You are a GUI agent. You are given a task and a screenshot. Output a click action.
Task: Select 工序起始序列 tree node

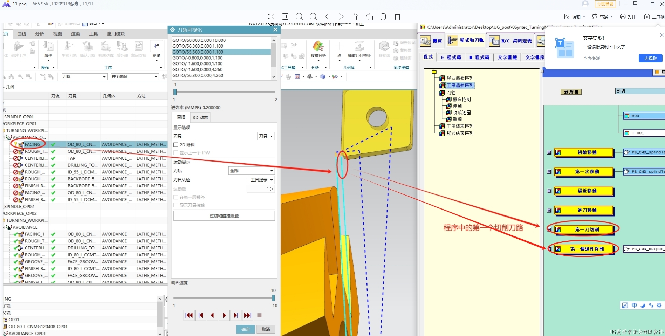coord(460,85)
